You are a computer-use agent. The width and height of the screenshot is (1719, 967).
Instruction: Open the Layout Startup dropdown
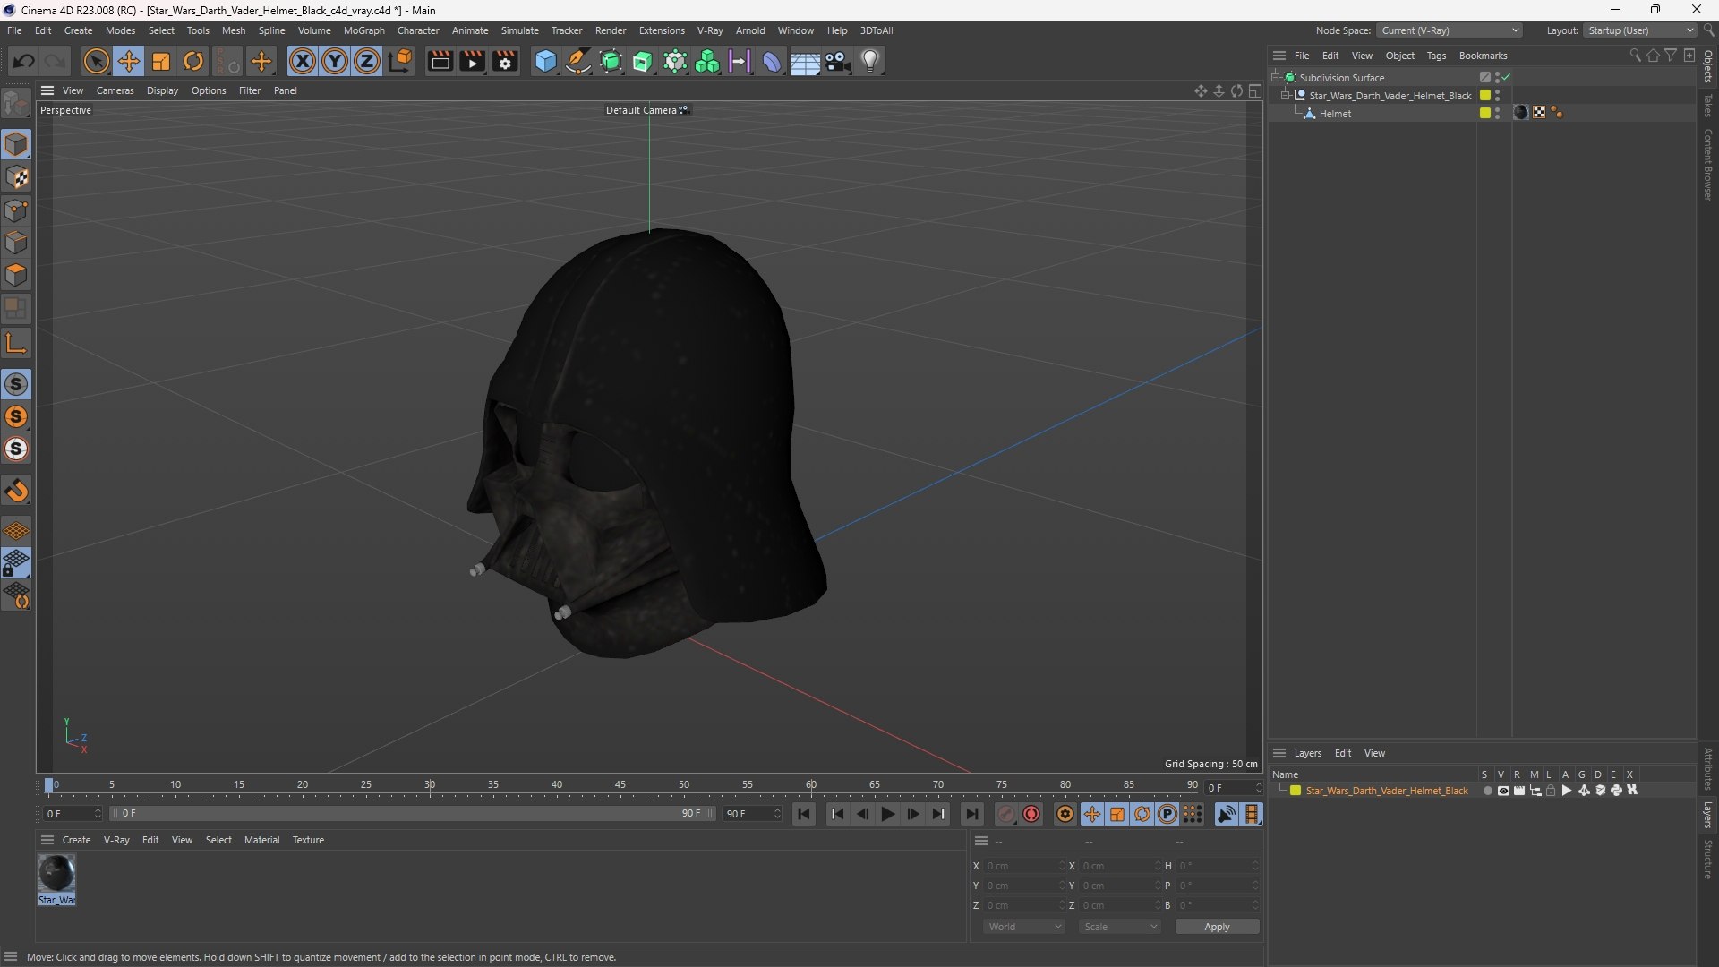pos(1640,30)
